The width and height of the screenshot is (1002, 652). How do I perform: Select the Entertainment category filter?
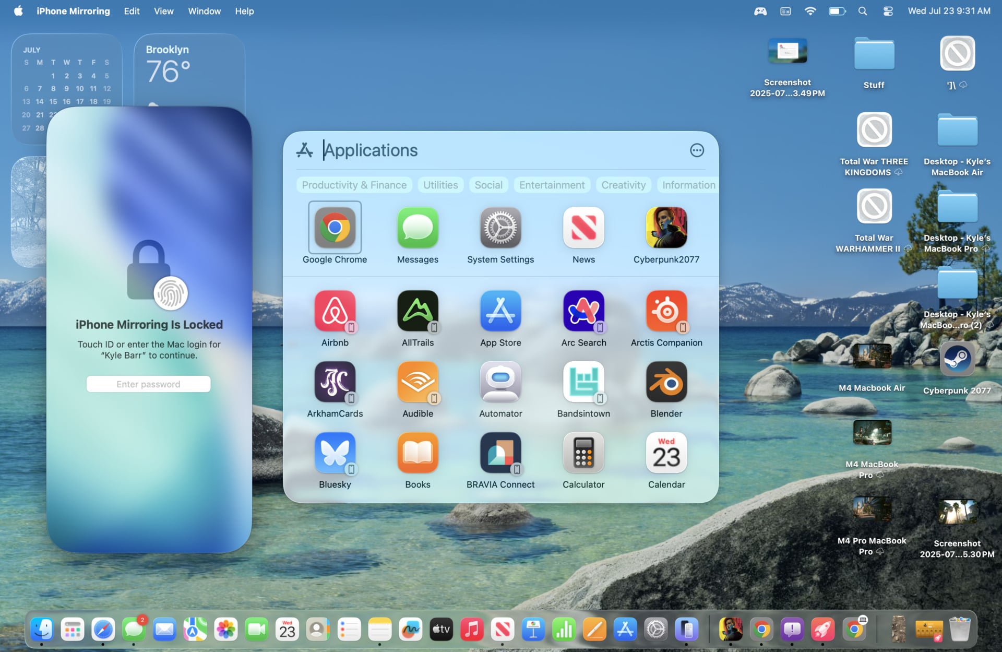click(552, 185)
